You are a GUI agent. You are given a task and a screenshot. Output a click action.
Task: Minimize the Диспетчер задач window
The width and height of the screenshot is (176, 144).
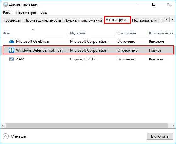(x=140, y=4)
